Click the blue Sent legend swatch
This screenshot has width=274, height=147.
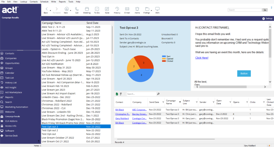164,56
